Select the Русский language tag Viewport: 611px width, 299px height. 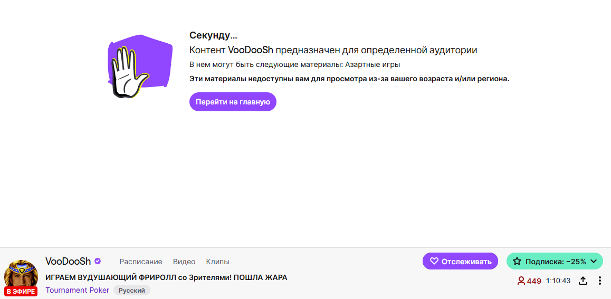click(x=132, y=291)
